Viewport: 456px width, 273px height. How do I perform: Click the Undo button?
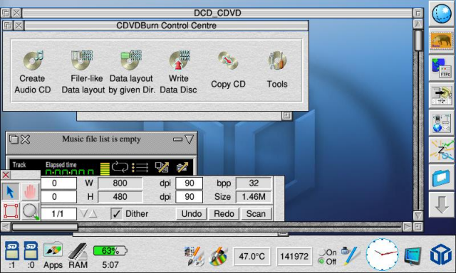[192, 214]
